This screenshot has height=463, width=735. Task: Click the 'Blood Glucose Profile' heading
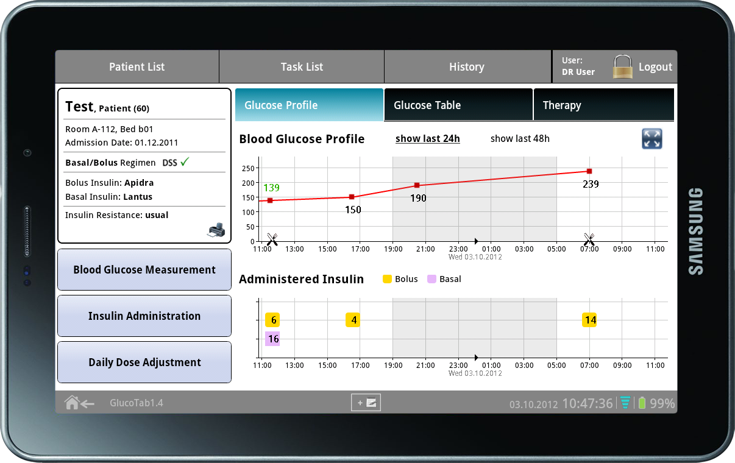coord(302,139)
